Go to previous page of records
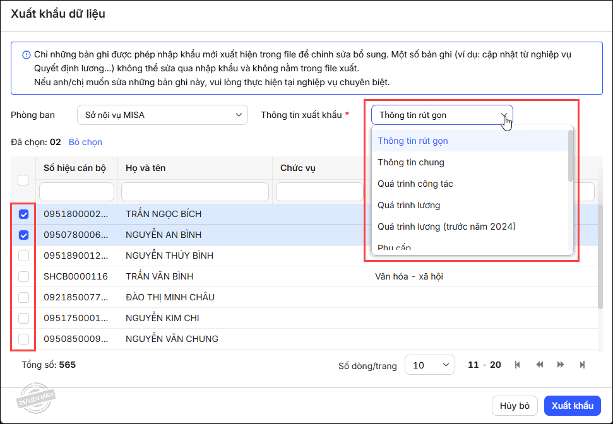Viewport: 613px width, 424px height. pyautogui.click(x=540, y=365)
